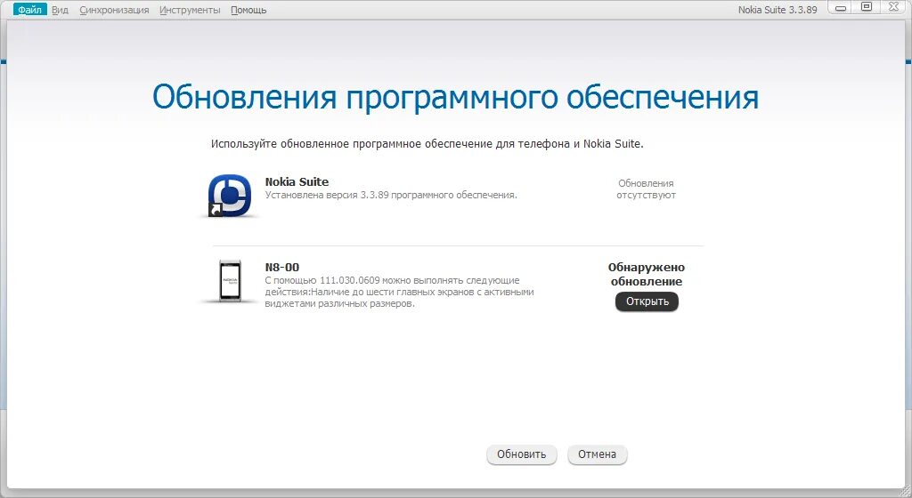Close the Nokia Suite window
The width and height of the screenshot is (912, 498).
(x=893, y=7)
